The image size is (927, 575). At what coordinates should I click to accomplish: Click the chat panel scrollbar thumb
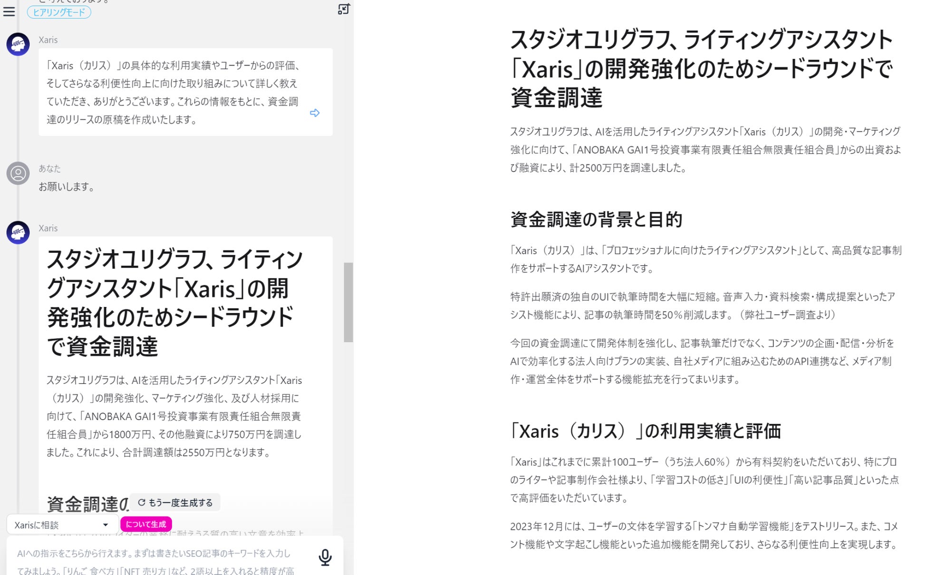coord(348,302)
